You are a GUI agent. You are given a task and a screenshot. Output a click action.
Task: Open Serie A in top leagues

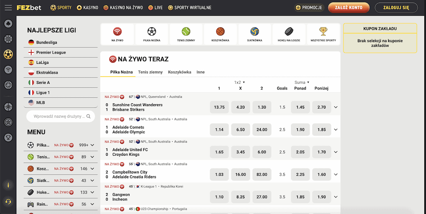coord(60,83)
